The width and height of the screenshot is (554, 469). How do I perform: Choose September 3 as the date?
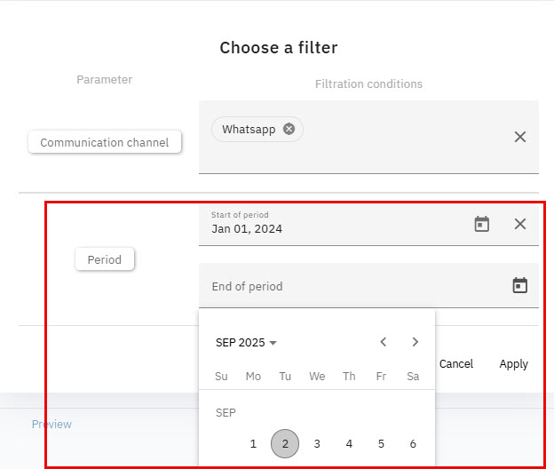317,443
